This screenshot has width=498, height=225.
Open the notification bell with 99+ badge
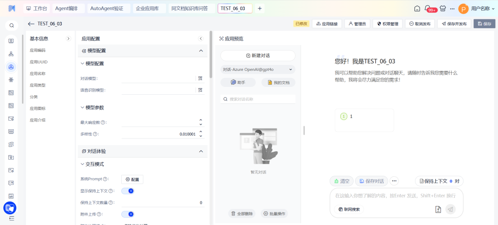pyautogui.click(x=431, y=8)
